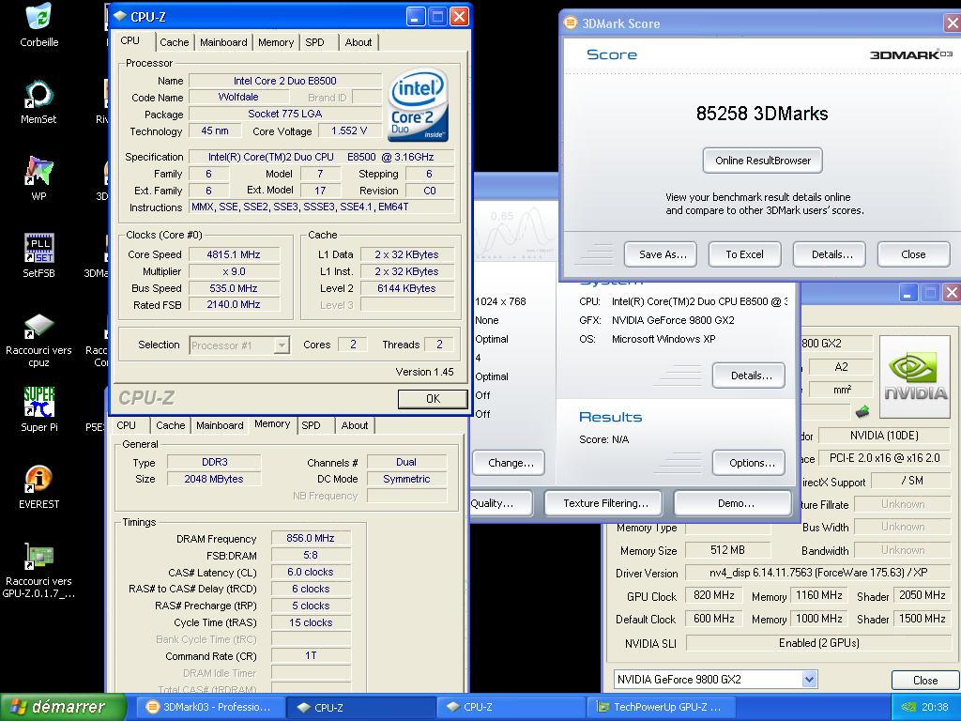Screen dimensions: 961x721
Task: Click the Intel Core 2 Duo logo
Action: click(x=418, y=104)
